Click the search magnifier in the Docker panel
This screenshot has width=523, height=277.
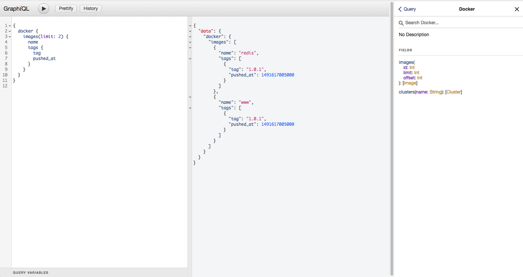pyautogui.click(x=401, y=22)
